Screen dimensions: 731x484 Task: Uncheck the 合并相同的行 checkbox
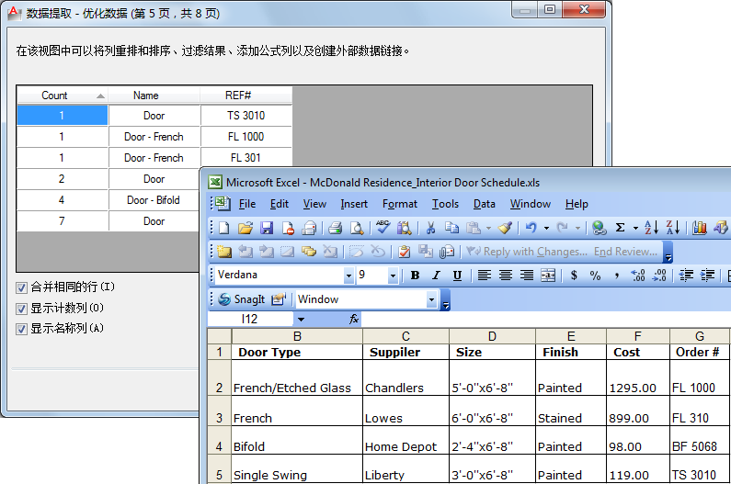[21, 287]
